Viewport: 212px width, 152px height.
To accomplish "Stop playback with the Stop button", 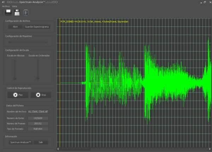I will point(41,95).
